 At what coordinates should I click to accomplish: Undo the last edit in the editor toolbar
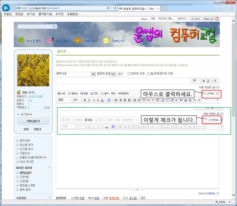195,100
